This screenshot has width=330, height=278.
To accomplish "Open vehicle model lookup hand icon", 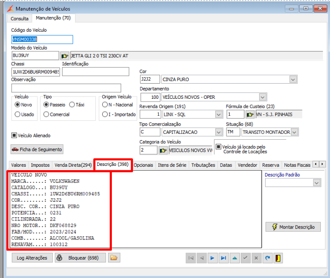I will (64, 56).
